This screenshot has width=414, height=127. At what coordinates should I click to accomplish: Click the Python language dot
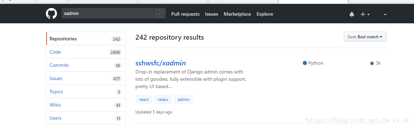(305, 63)
